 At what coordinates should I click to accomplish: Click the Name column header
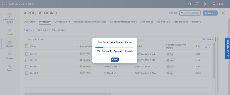[x=33, y=46]
